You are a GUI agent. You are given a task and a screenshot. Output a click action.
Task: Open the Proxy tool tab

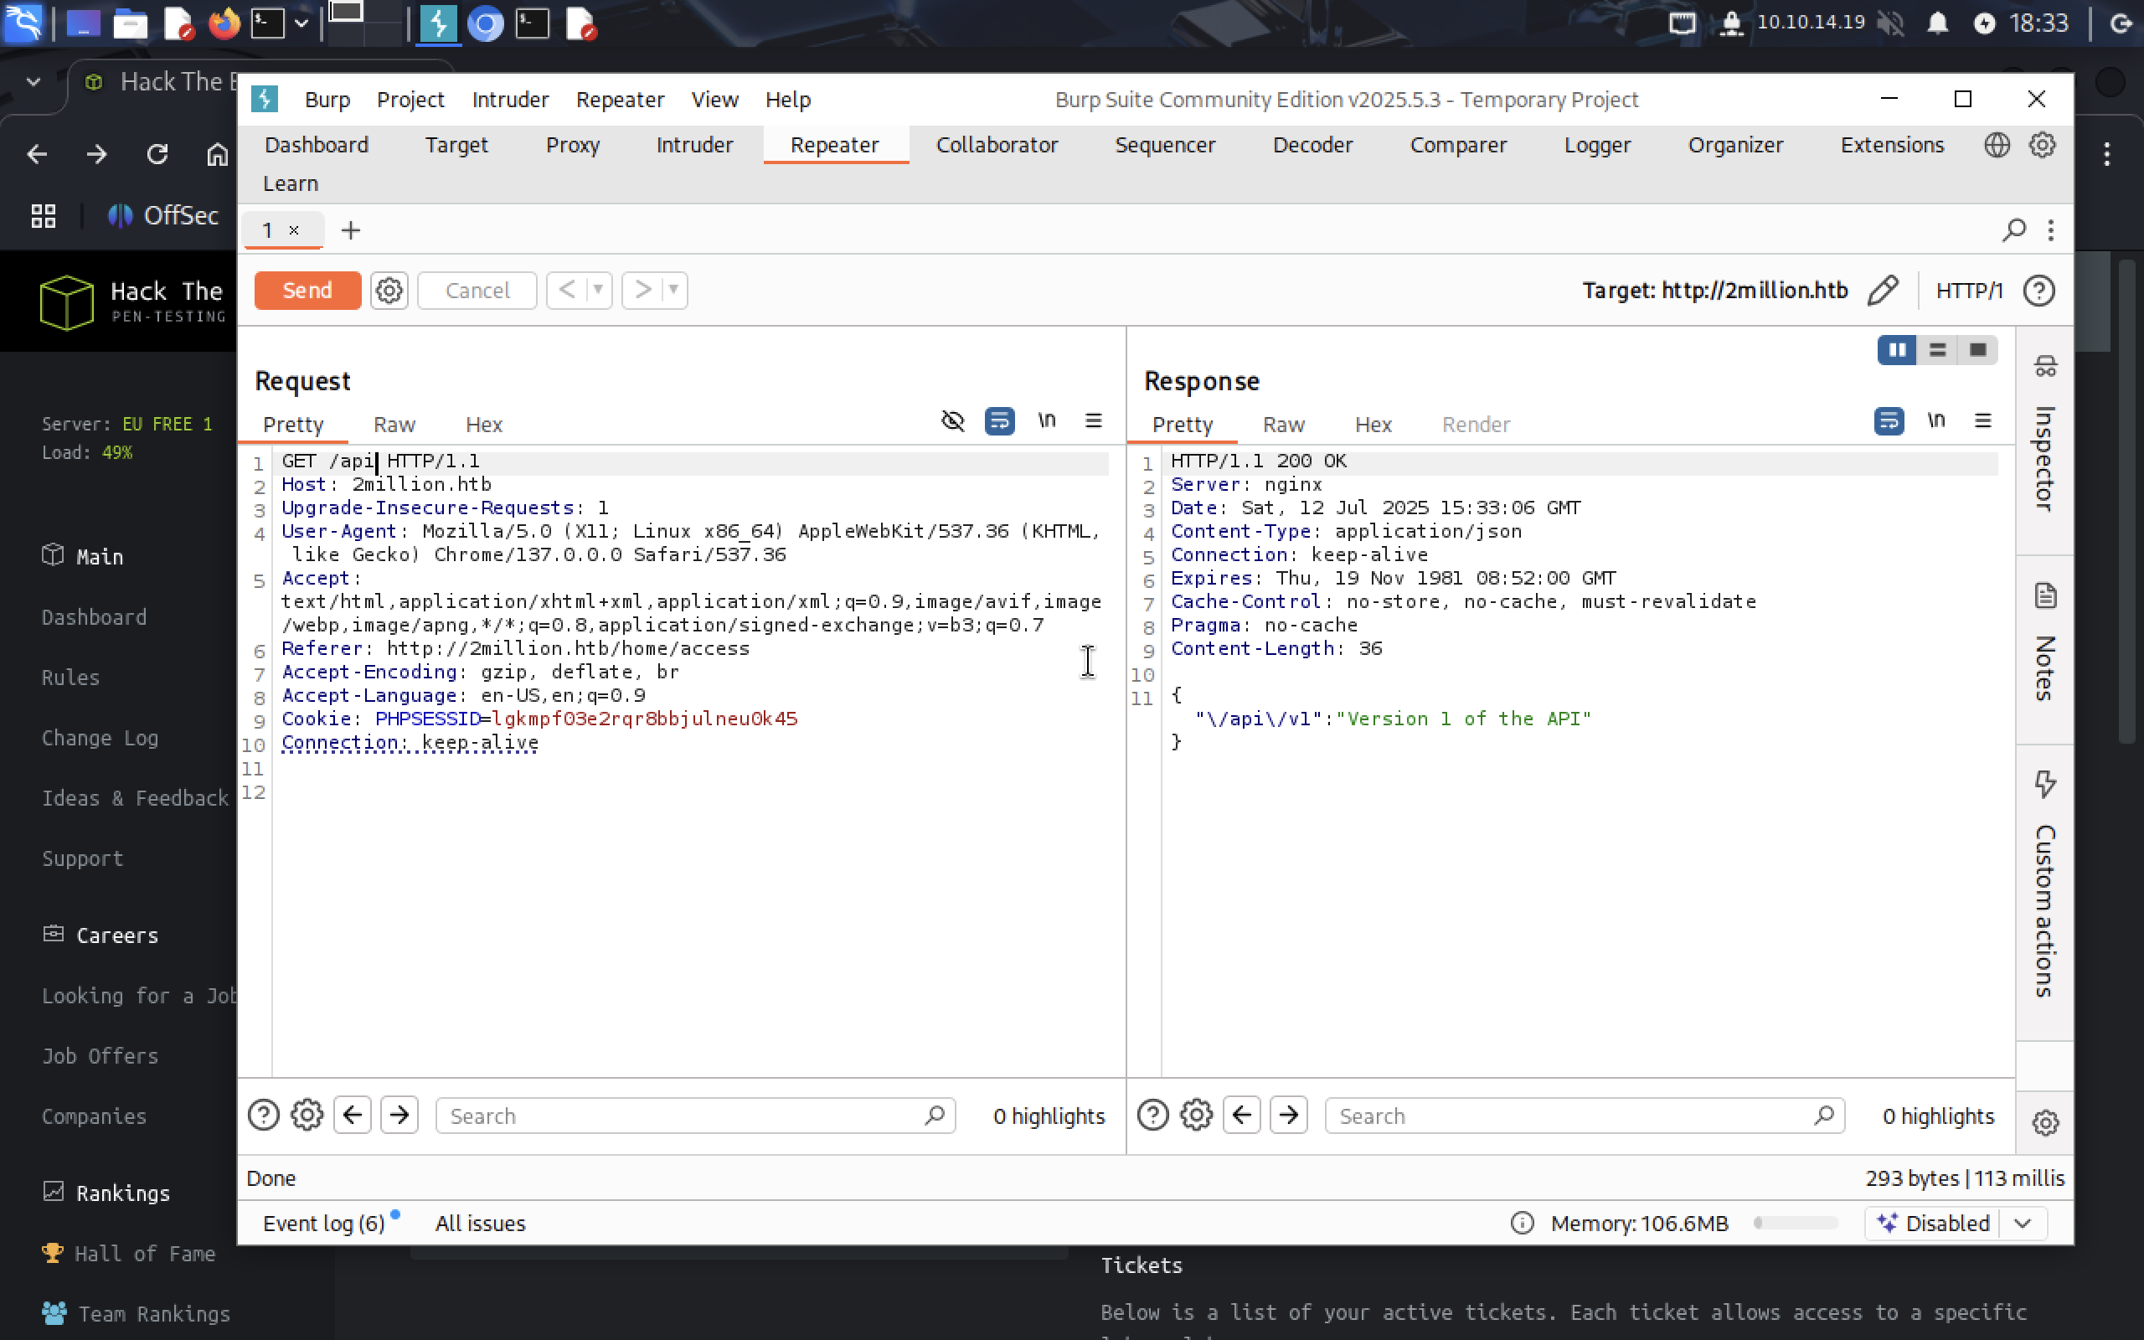click(x=572, y=144)
